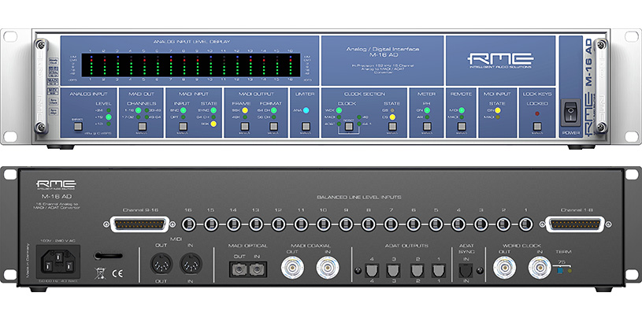
Task: Push the Remote select button
Action: pyautogui.click(x=462, y=127)
